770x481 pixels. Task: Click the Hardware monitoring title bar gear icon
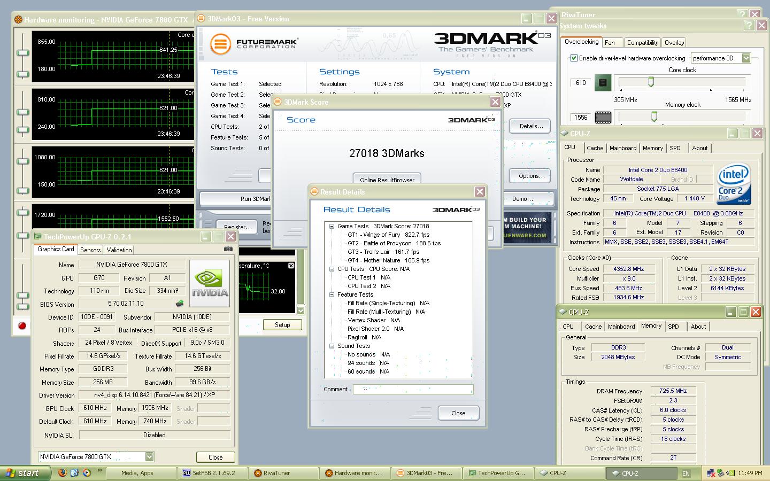(18, 20)
